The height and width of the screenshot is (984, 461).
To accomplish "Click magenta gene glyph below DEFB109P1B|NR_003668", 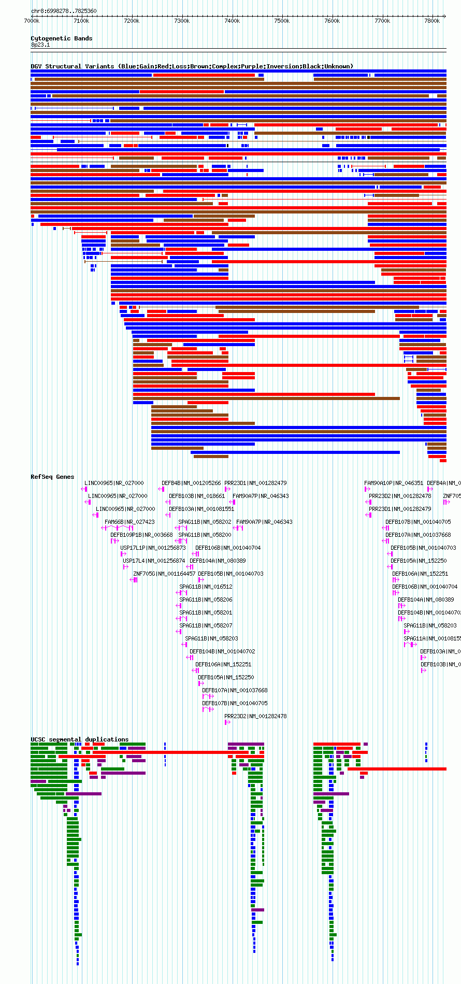I will click(x=114, y=541).
